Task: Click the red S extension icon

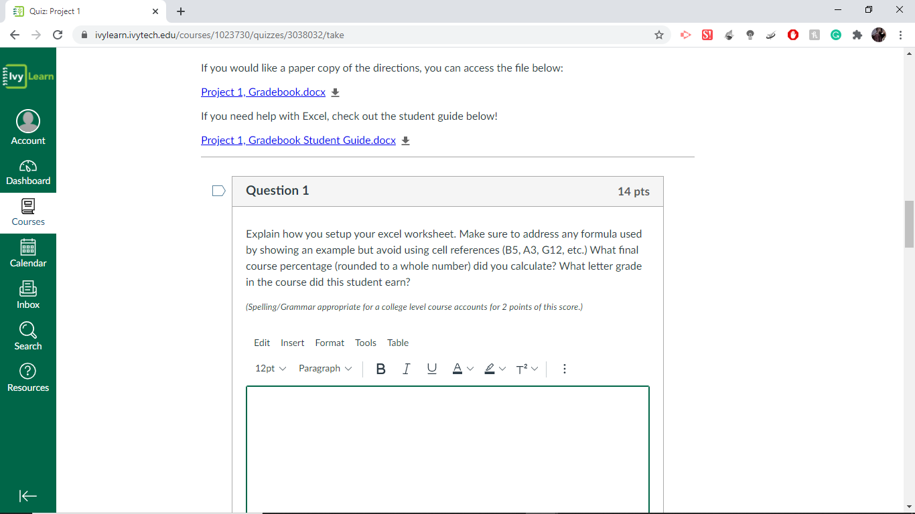Action: [x=707, y=35]
